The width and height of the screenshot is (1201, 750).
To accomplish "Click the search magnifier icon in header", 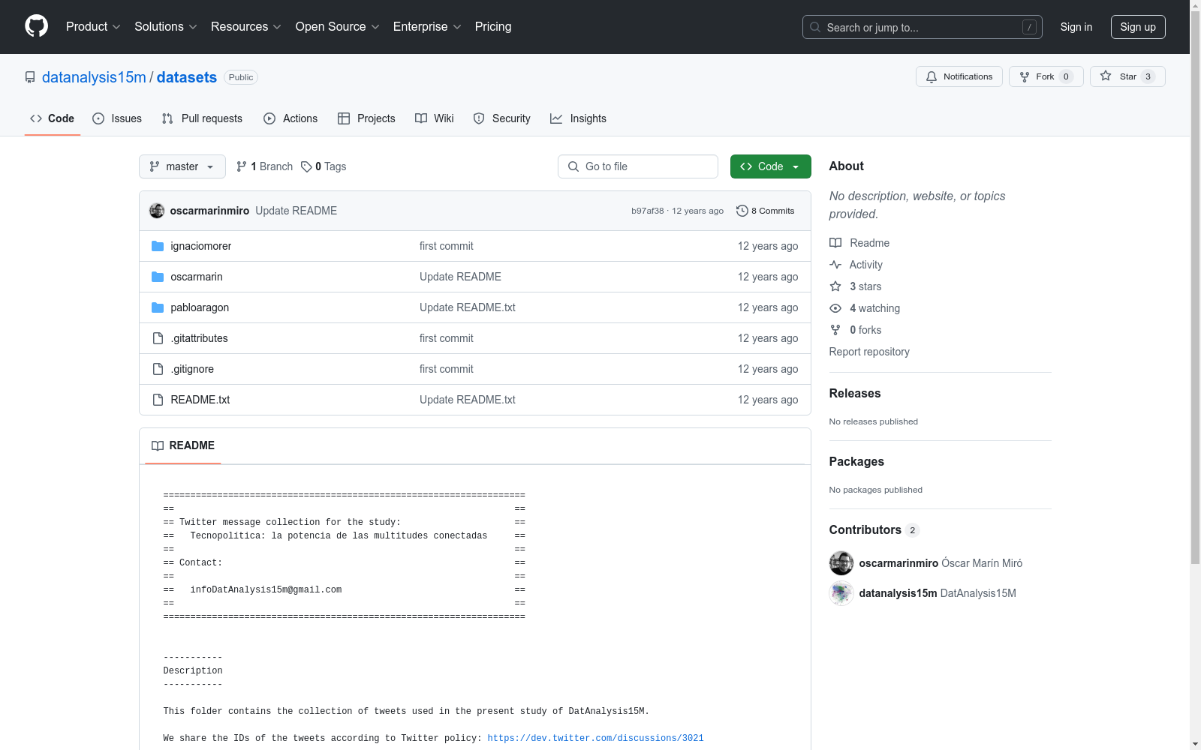I will [x=815, y=27].
